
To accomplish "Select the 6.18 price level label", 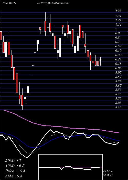I will point(118,64).
